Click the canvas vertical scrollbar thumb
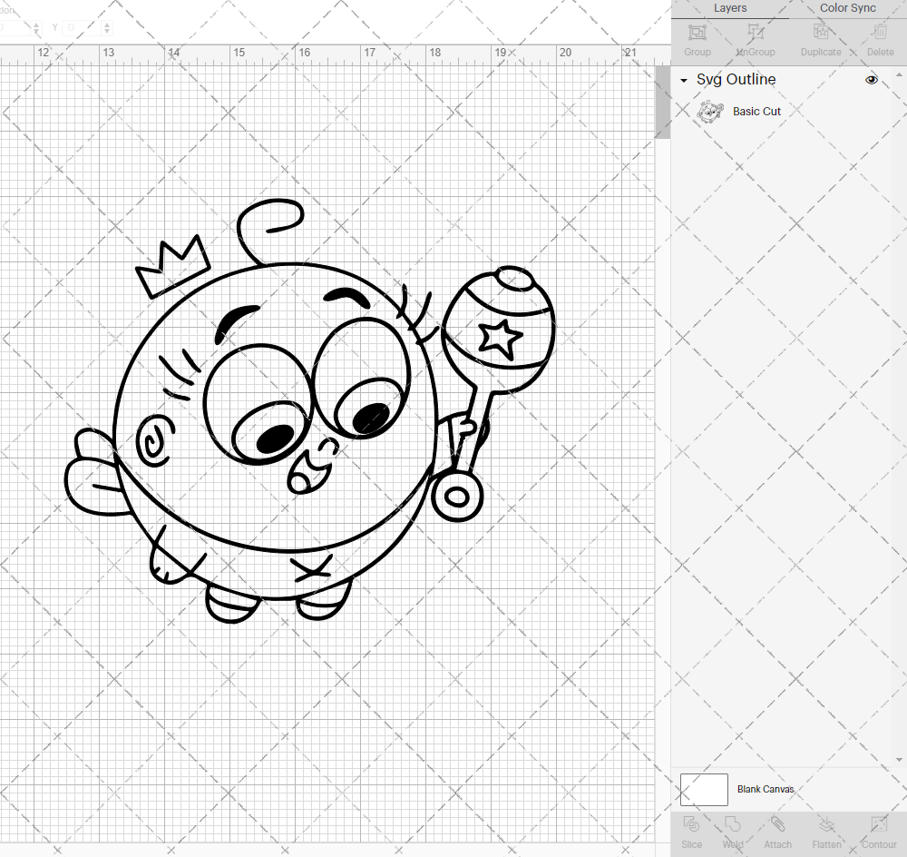Image resolution: width=907 pixels, height=857 pixels. (x=662, y=102)
